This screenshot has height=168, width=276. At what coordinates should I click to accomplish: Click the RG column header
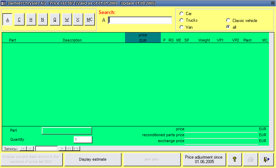(171, 40)
